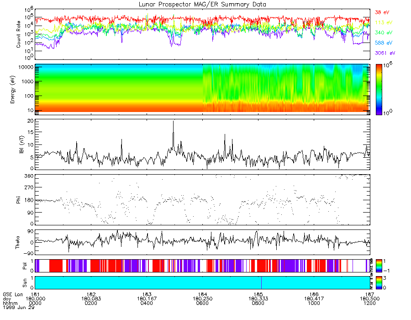Click the Energy (eV) axis label
This screenshot has width=411, height=320.
tap(19, 88)
